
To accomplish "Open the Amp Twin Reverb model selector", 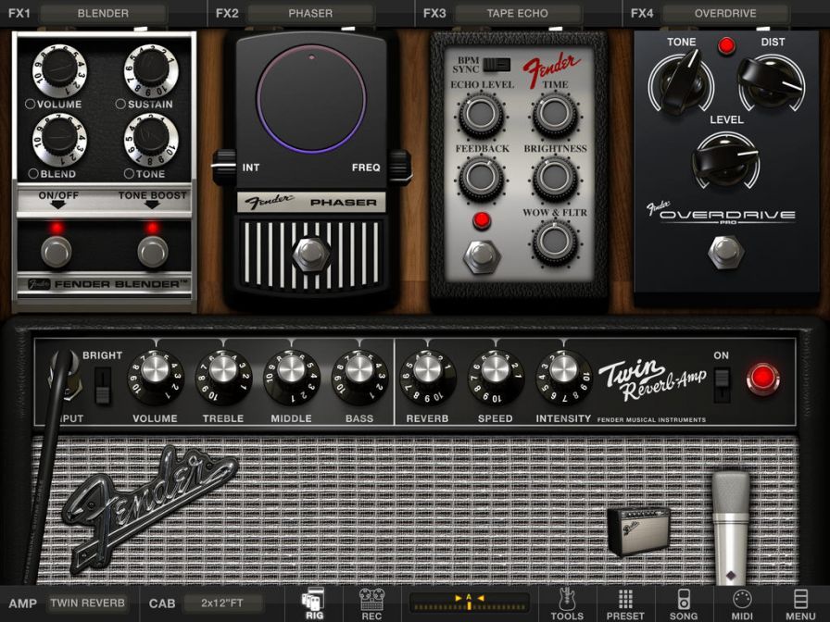I will click(x=88, y=603).
